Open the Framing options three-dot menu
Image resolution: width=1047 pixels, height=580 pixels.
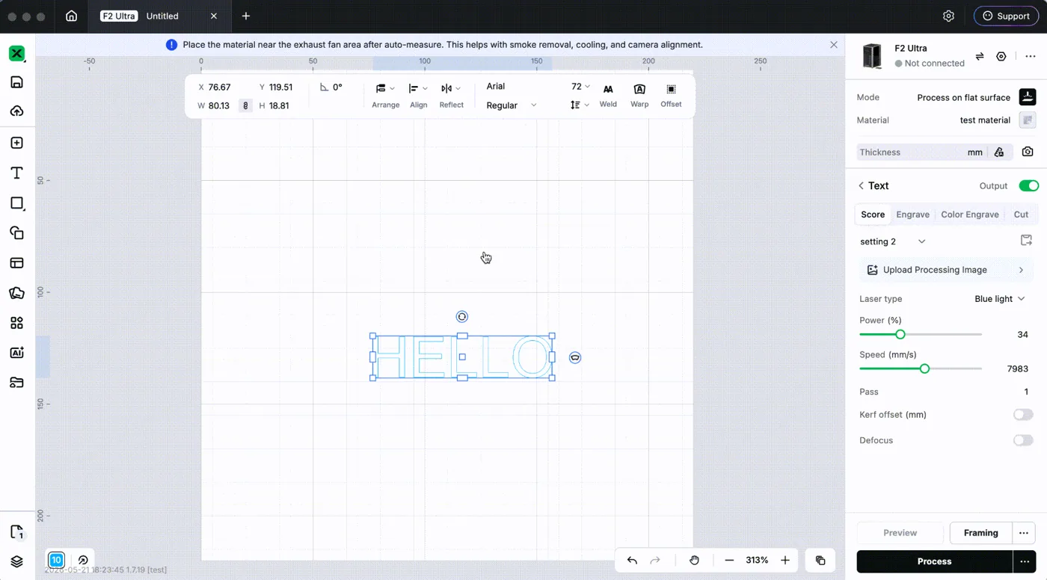pyautogui.click(x=1024, y=533)
